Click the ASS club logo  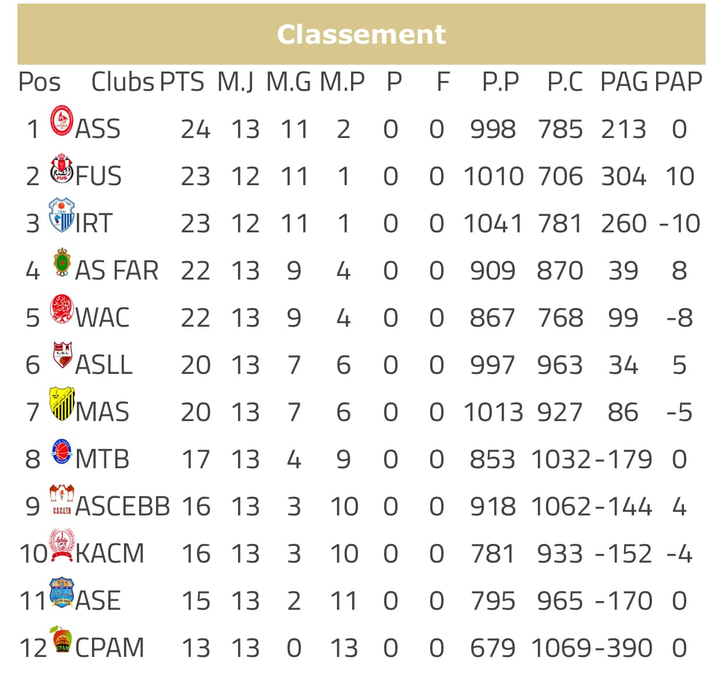coord(61,121)
